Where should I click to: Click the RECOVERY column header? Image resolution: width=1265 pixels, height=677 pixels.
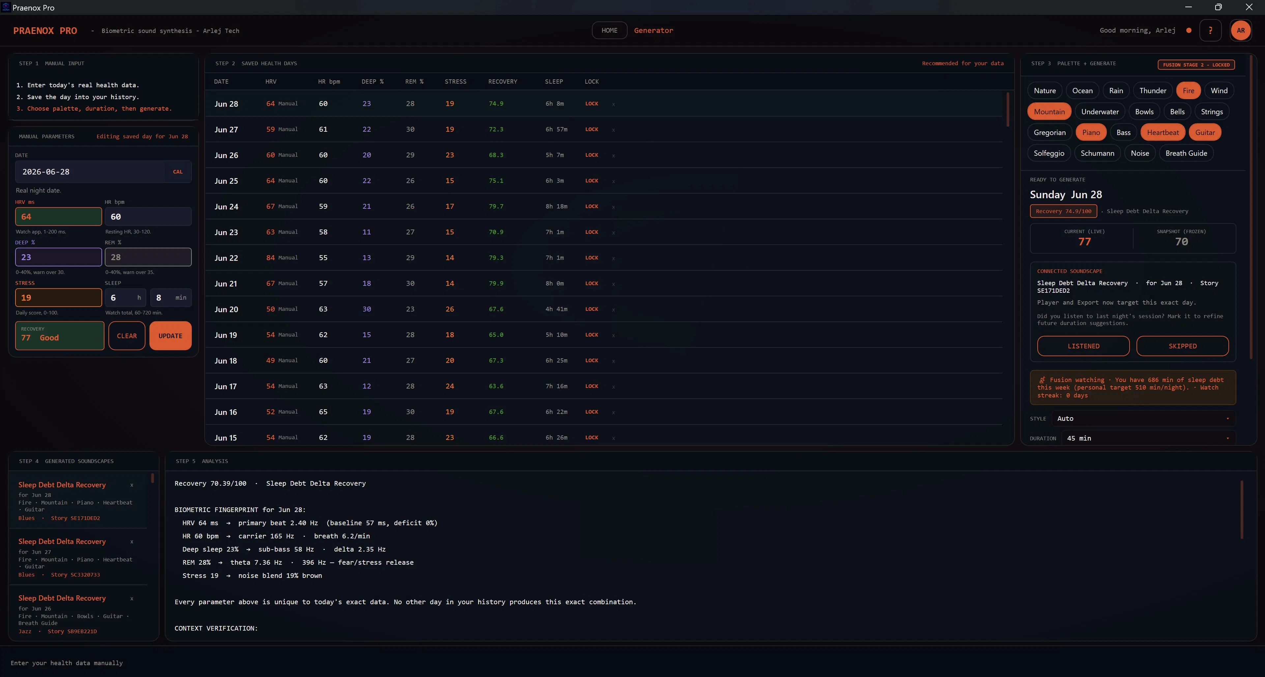(x=503, y=81)
